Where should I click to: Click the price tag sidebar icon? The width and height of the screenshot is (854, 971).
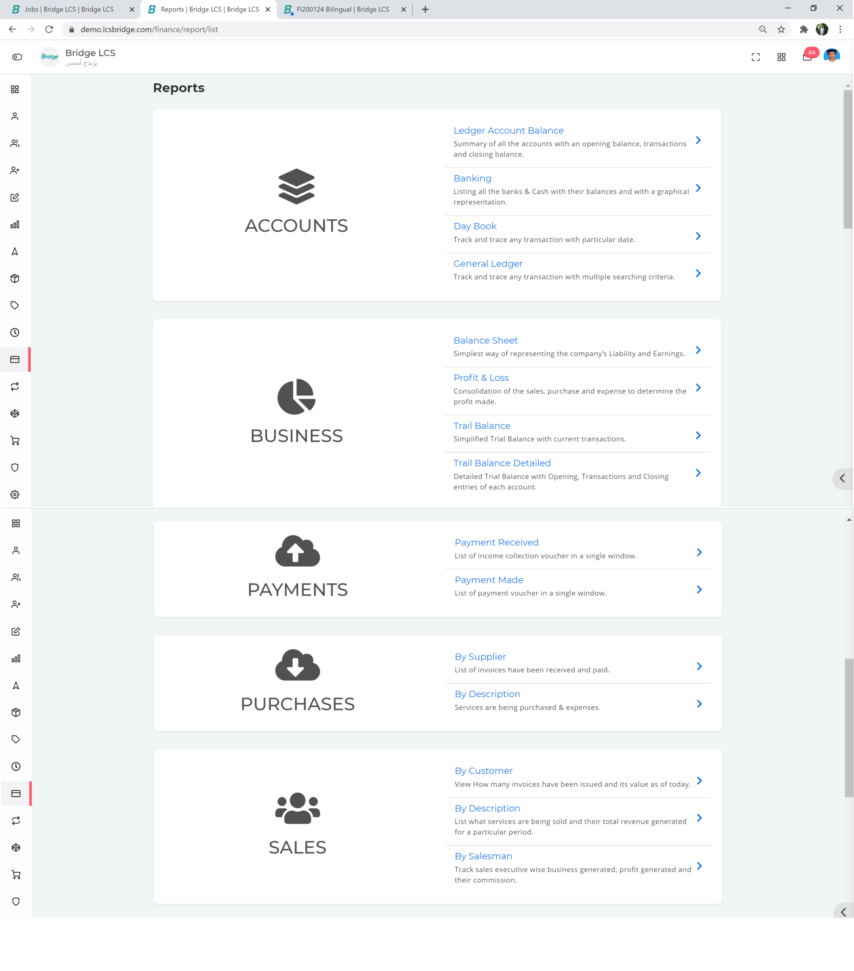pos(15,305)
